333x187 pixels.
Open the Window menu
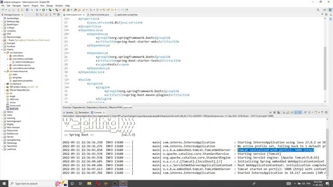point(59,6)
